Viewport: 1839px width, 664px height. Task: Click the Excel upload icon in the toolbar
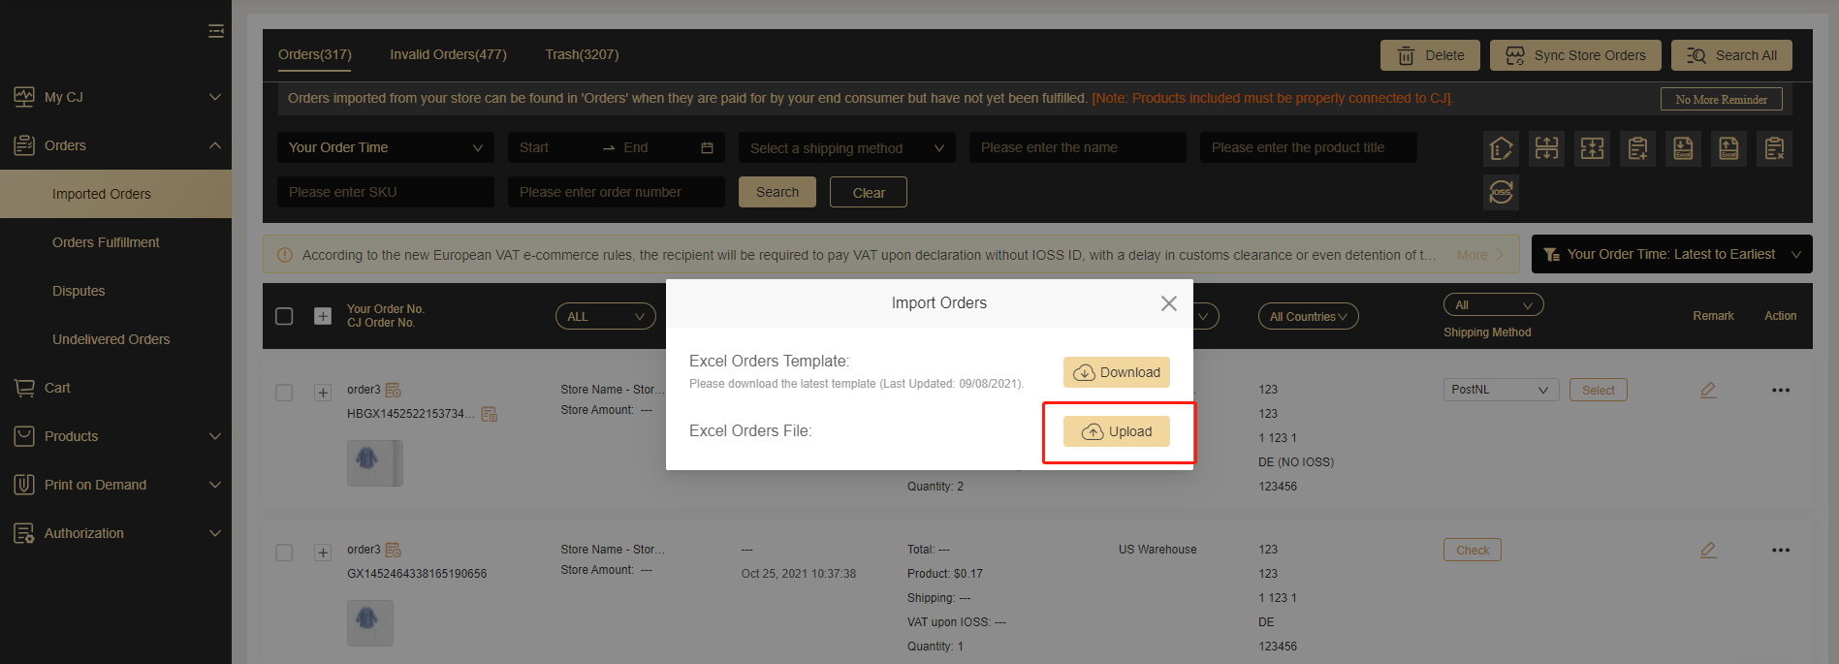coord(1728,148)
